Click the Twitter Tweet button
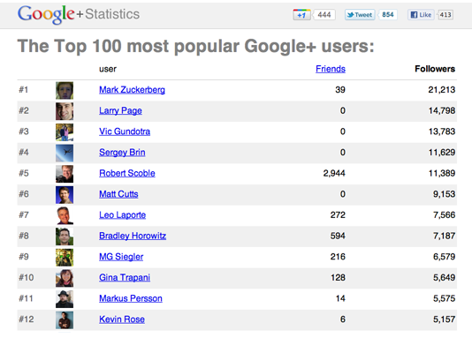This screenshot has width=472, height=338. [x=360, y=15]
